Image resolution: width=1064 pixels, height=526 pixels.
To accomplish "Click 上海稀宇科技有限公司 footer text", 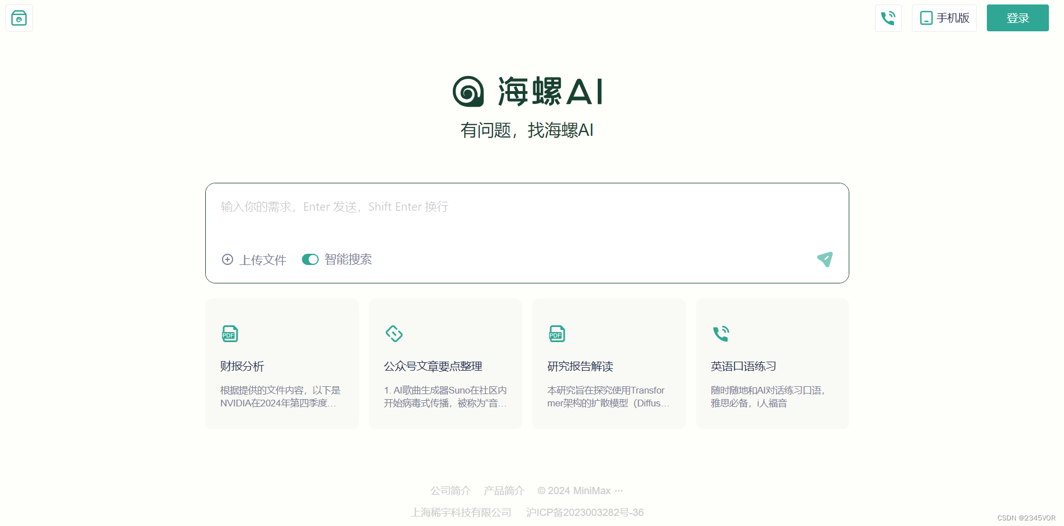I will coord(461,513).
